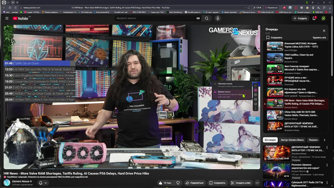This screenshot has width=334, height=188.
Task: Expand the subscription notification bell dropdown
Action: [x=43, y=183]
